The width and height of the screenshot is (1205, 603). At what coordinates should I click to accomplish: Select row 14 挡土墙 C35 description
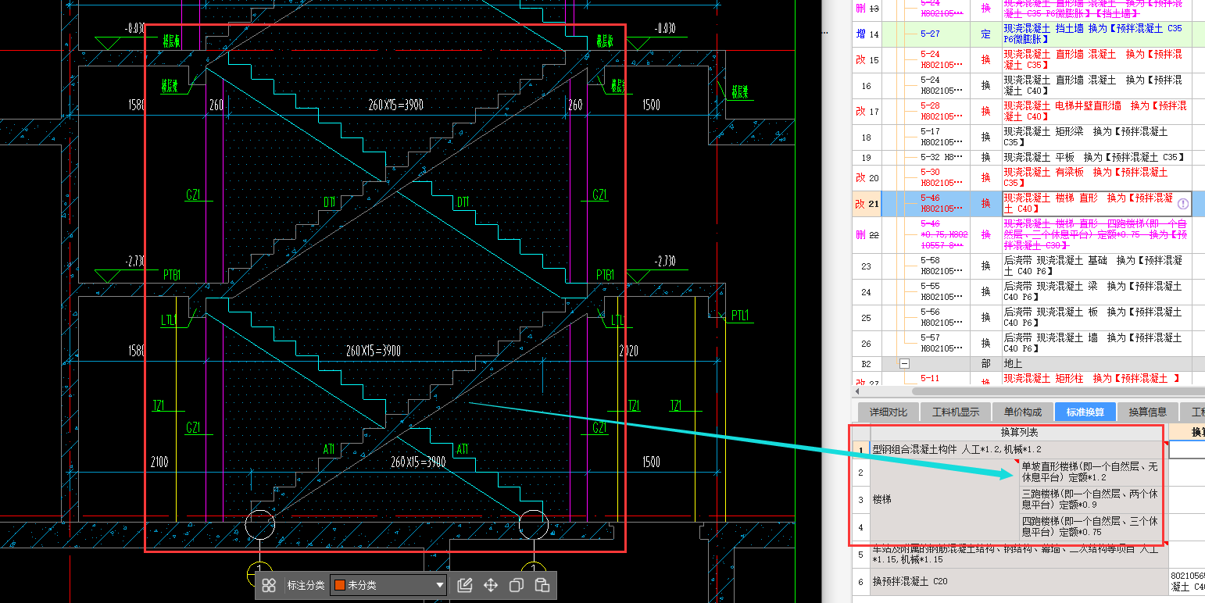(x=1096, y=34)
